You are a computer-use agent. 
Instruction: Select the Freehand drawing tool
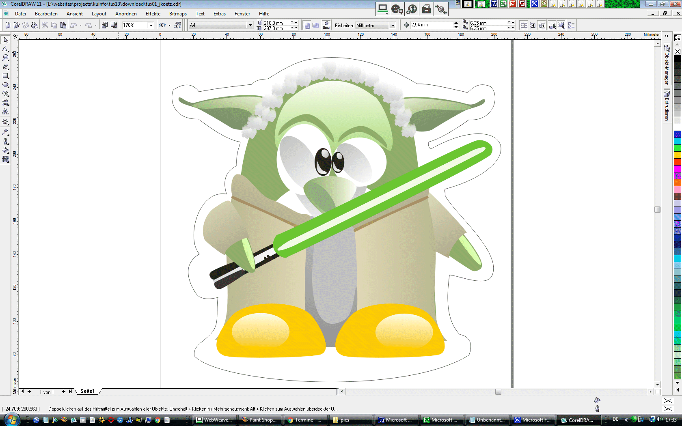pos(6,67)
